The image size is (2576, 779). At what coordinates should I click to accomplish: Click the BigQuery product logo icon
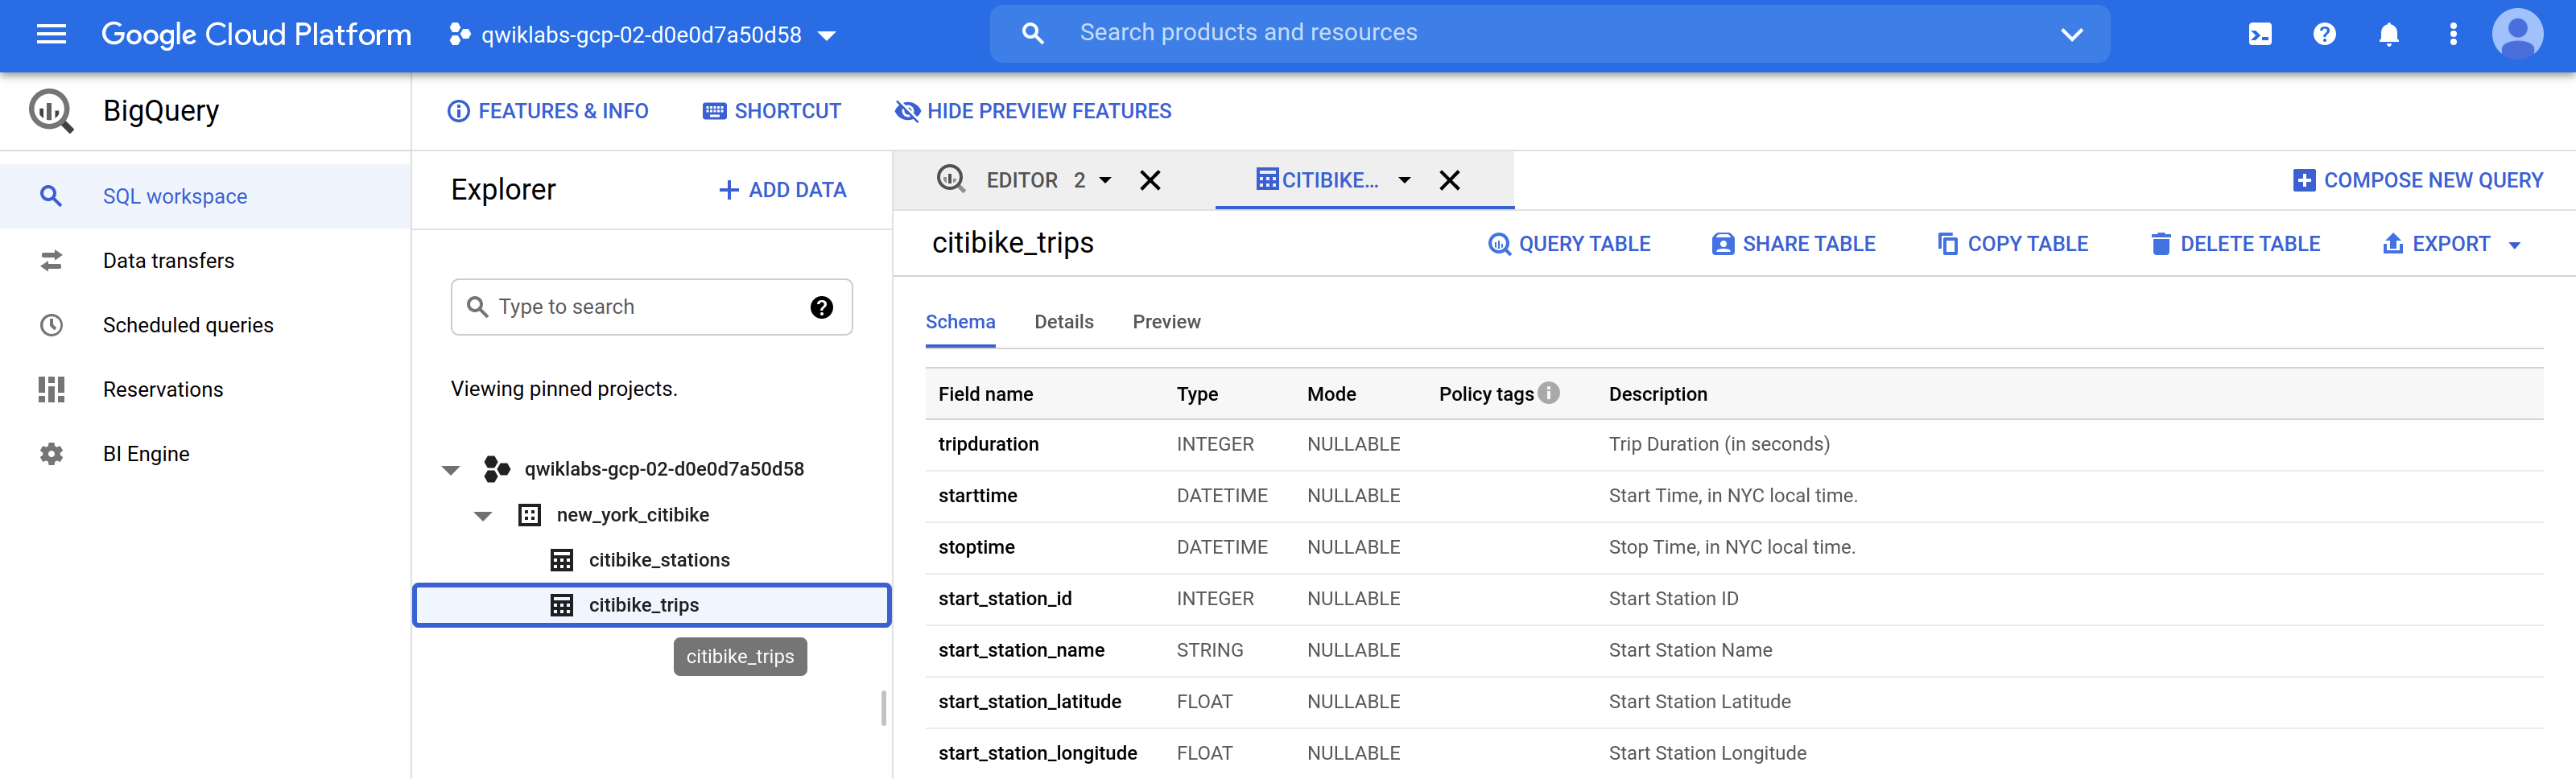pyautogui.click(x=51, y=111)
